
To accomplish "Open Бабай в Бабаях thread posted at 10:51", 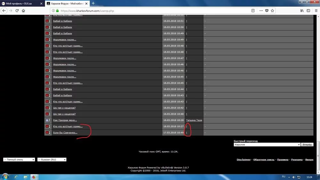I will point(62,21).
